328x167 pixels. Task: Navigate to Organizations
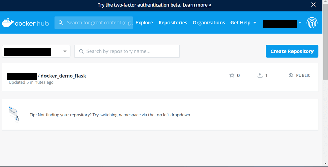pos(209,23)
